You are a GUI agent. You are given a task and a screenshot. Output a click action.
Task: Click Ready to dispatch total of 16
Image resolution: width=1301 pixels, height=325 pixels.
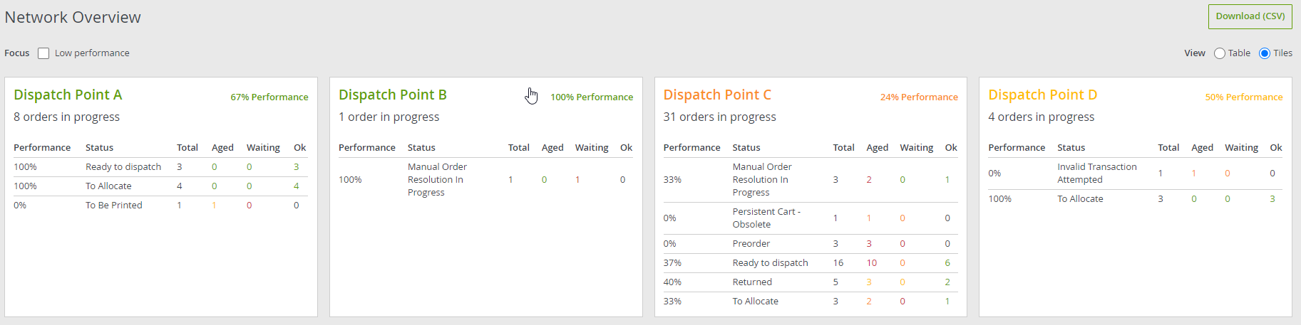pyautogui.click(x=838, y=262)
